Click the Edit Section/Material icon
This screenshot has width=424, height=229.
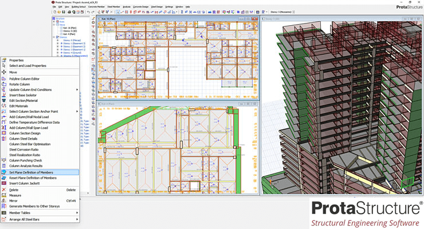(4, 100)
